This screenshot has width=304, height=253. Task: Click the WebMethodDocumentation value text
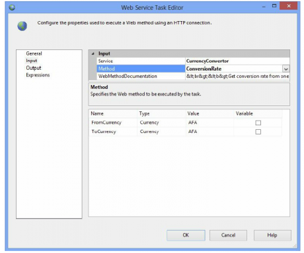coord(237,76)
